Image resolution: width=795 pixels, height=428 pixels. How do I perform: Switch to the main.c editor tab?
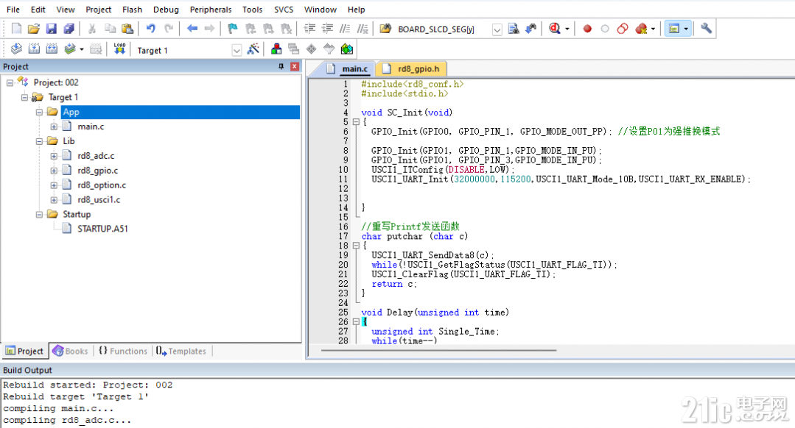point(347,69)
